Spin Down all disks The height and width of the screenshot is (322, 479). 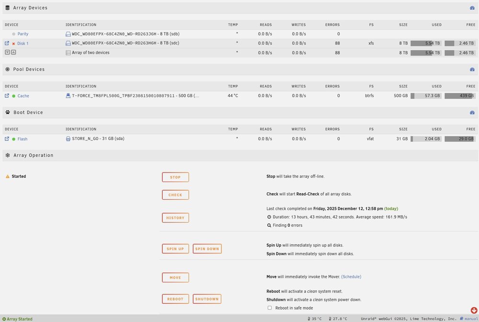(x=207, y=249)
